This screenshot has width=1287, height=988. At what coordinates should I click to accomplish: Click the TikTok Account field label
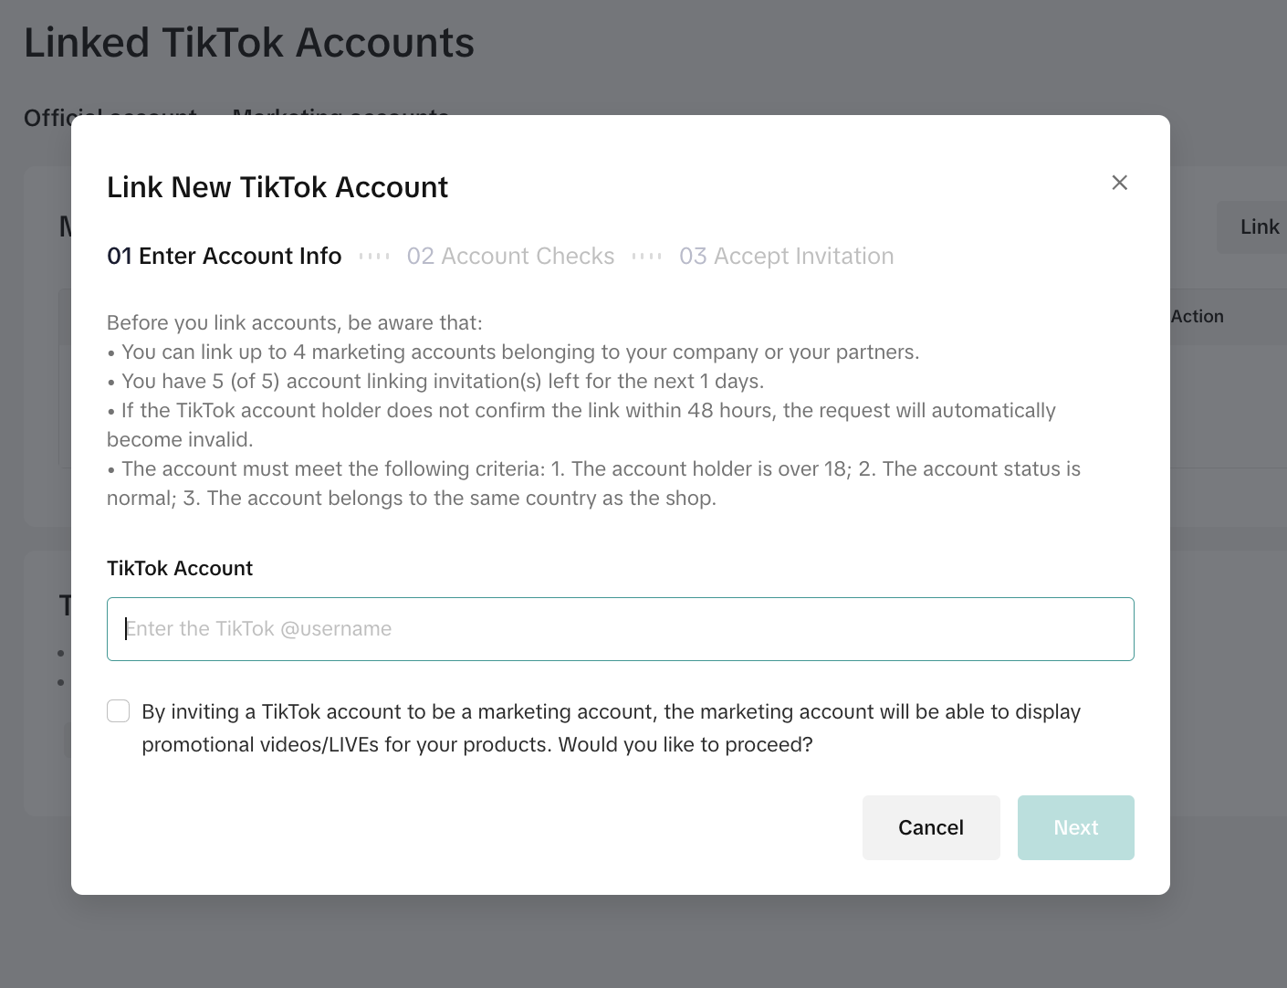179,568
